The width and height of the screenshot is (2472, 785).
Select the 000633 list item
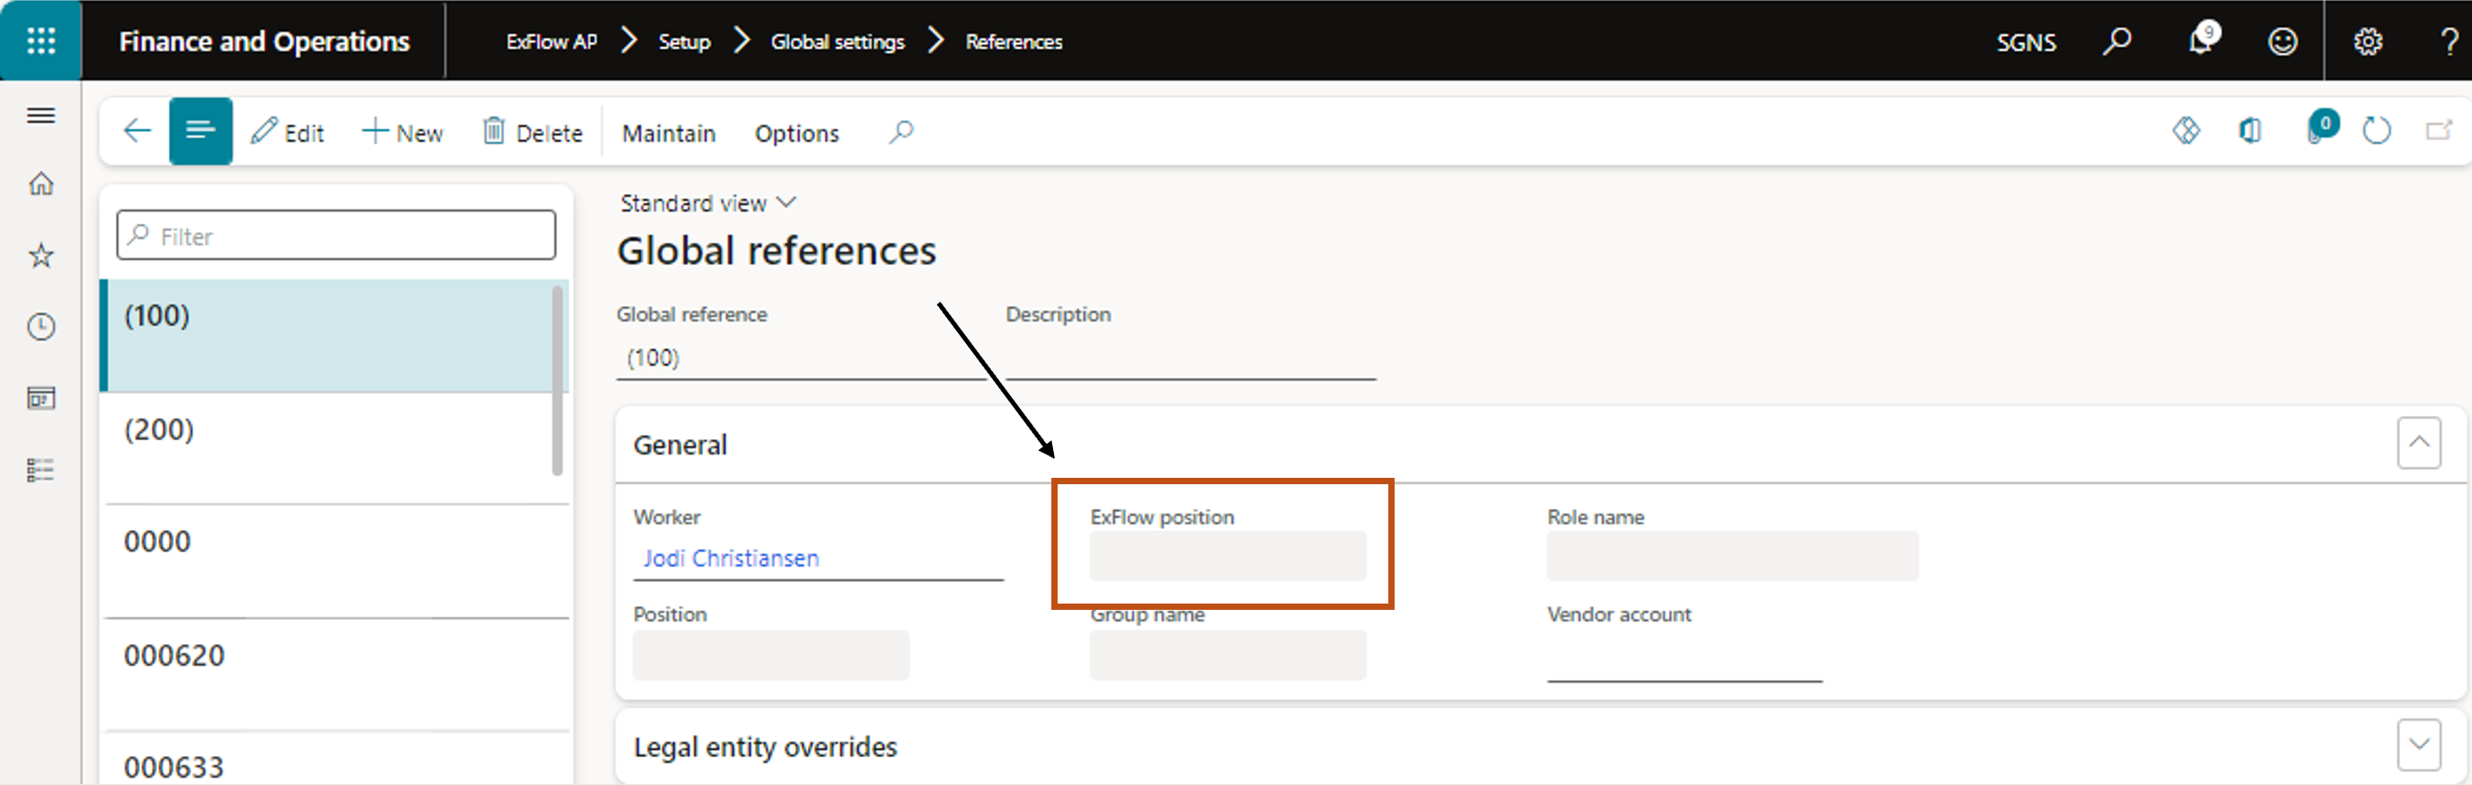pos(333,759)
